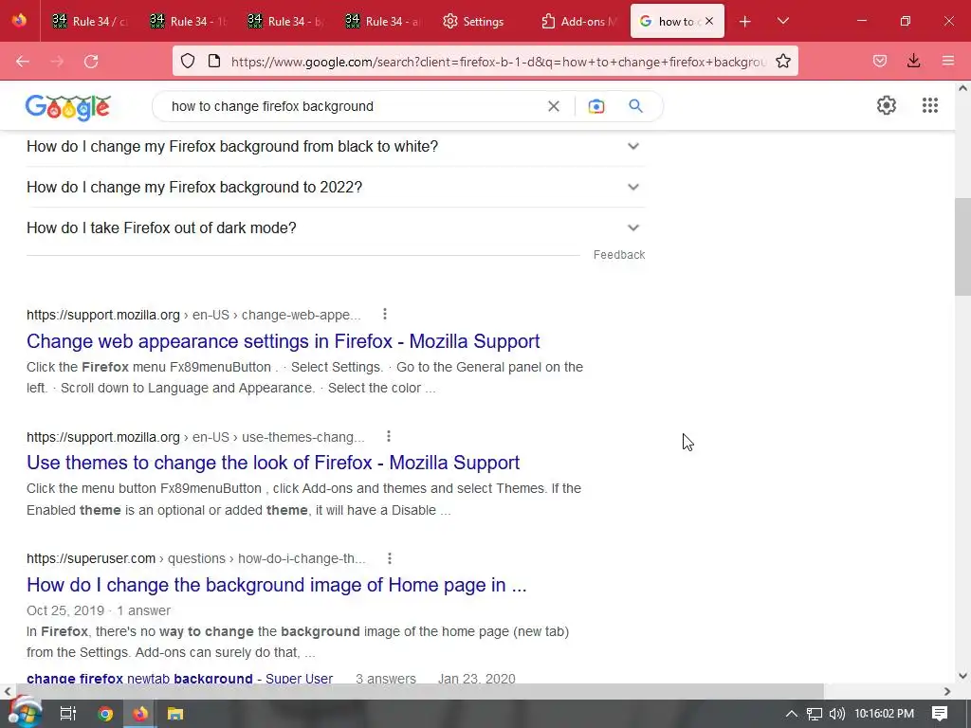Viewport: 971px width, 728px height.
Task: Reload the page using the refresh icon
Action: (91, 62)
